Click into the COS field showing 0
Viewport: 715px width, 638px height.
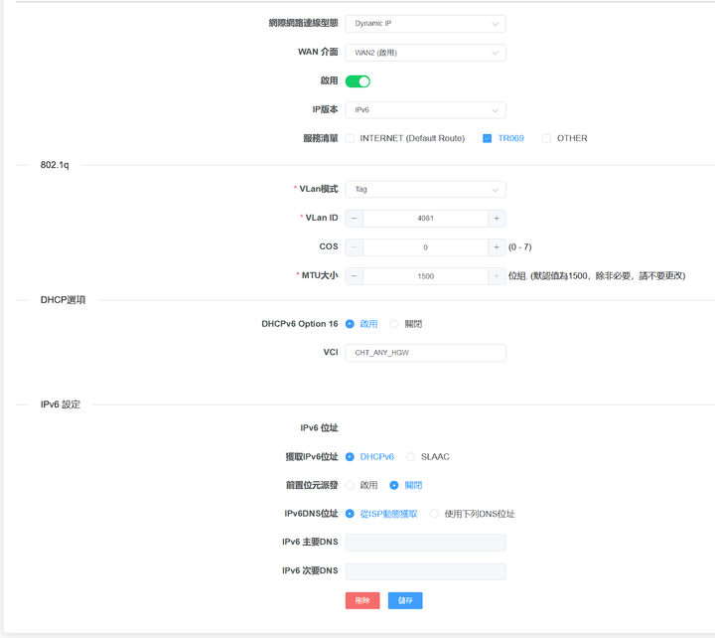click(425, 247)
